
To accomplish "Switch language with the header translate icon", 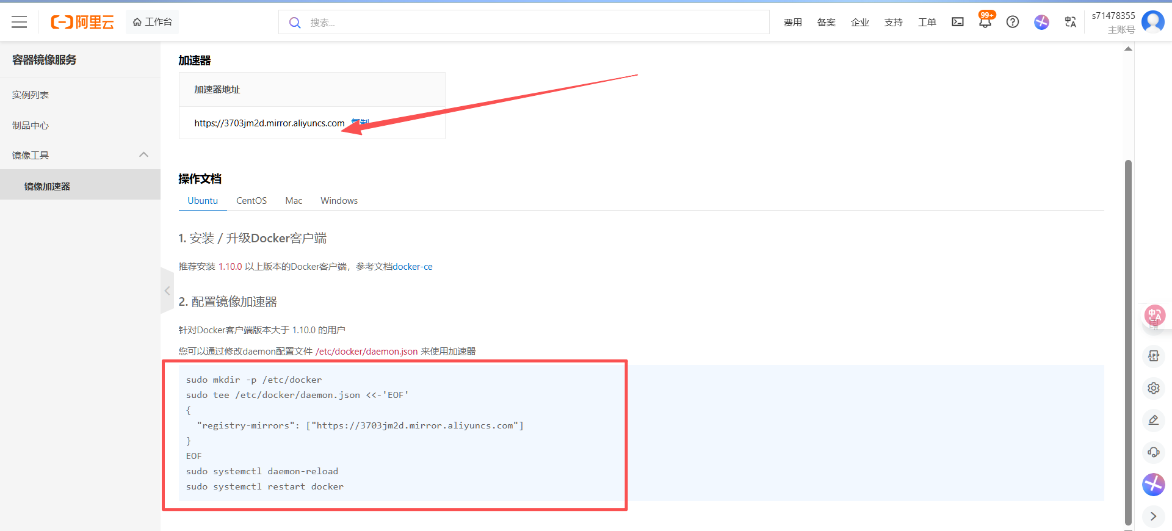I will tap(1070, 22).
